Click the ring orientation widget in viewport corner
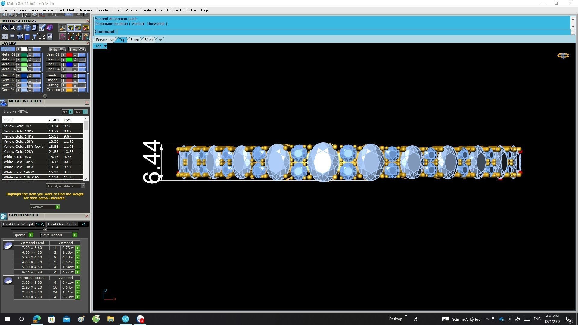Screen dimensions: 578x325 (x=563, y=55)
